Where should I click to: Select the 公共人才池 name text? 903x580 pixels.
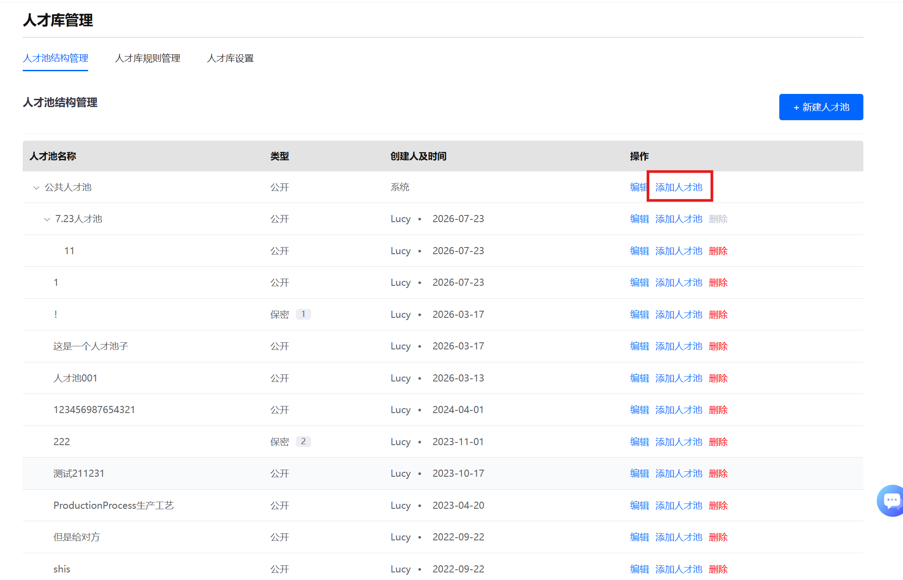click(x=68, y=187)
